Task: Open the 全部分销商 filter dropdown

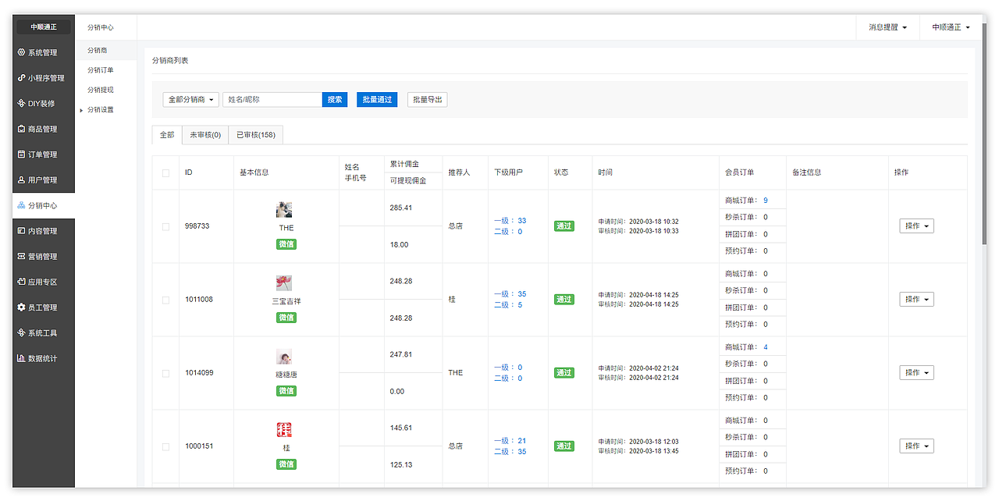Action: (x=190, y=100)
